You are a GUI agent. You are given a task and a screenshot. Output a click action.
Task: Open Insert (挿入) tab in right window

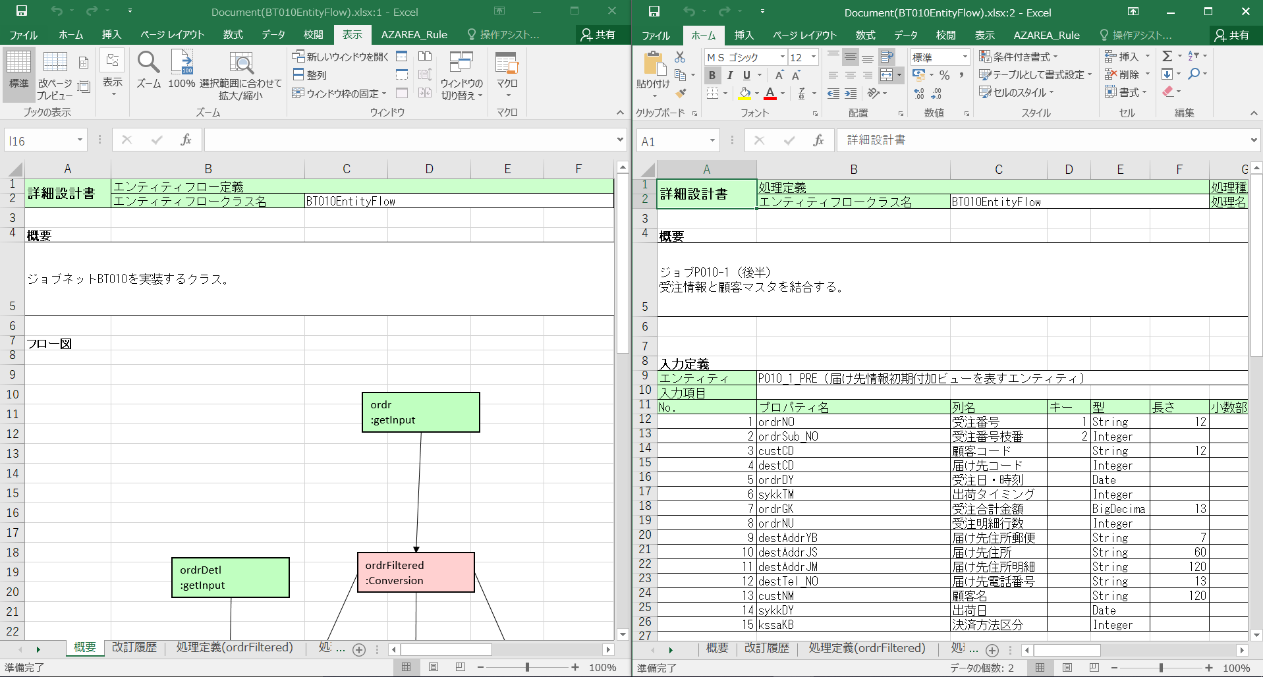tap(744, 35)
